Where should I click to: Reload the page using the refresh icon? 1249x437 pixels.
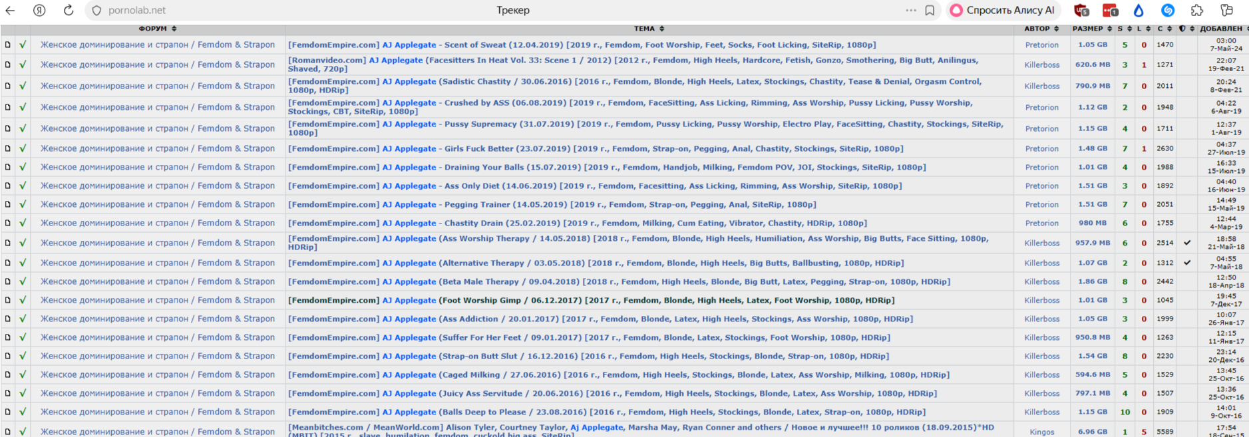tap(69, 11)
